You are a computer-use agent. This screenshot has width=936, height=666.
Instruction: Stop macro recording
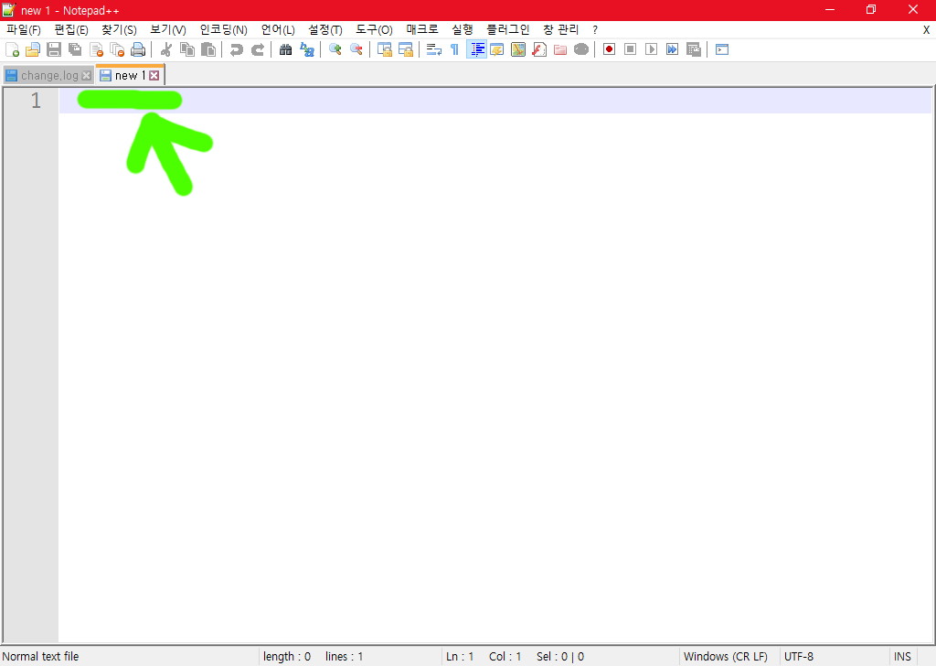630,49
